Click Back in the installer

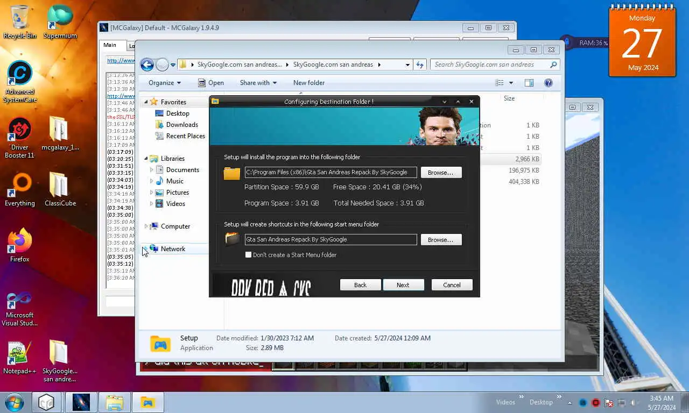360,285
